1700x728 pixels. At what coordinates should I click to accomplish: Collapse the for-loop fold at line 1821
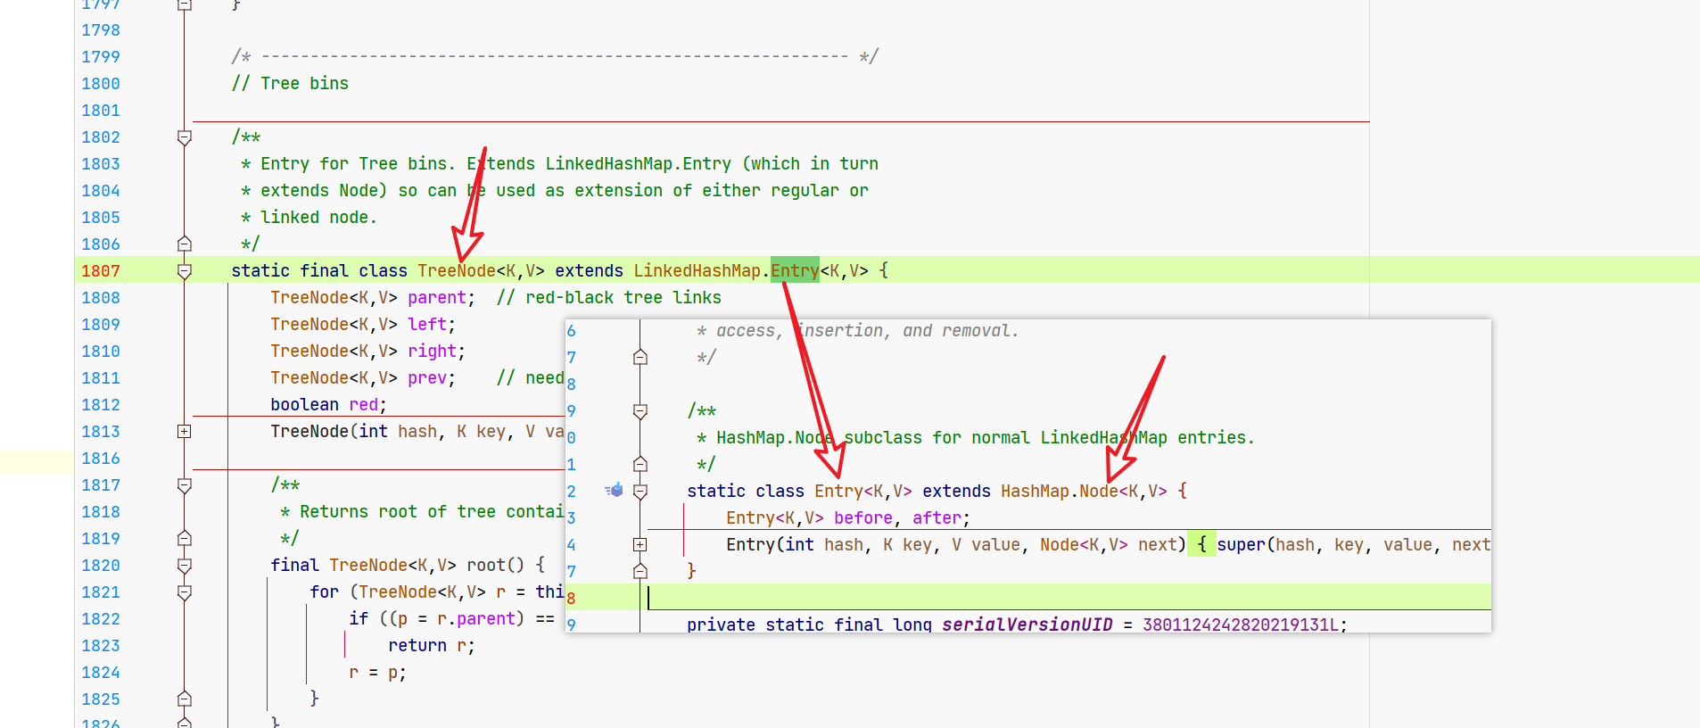tap(185, 592)
